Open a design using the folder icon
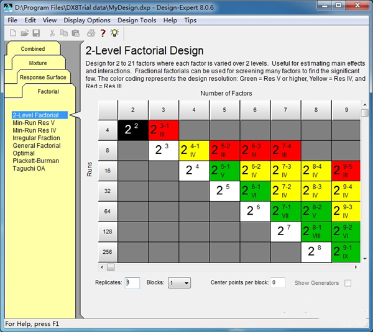The height and width of the screenshot is (332, 373). coord(24,33)
